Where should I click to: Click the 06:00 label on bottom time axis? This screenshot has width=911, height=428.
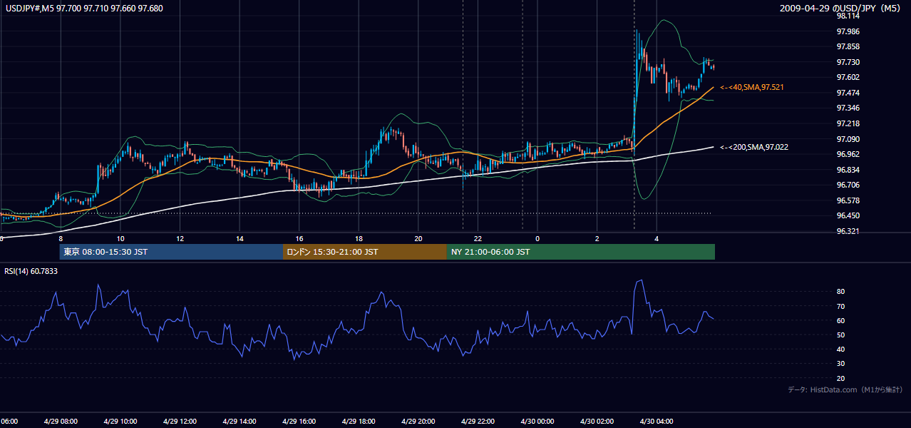9,422
